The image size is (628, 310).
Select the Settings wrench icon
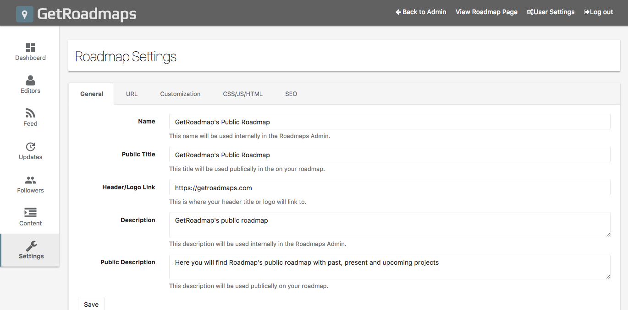(x=31, y=246)
